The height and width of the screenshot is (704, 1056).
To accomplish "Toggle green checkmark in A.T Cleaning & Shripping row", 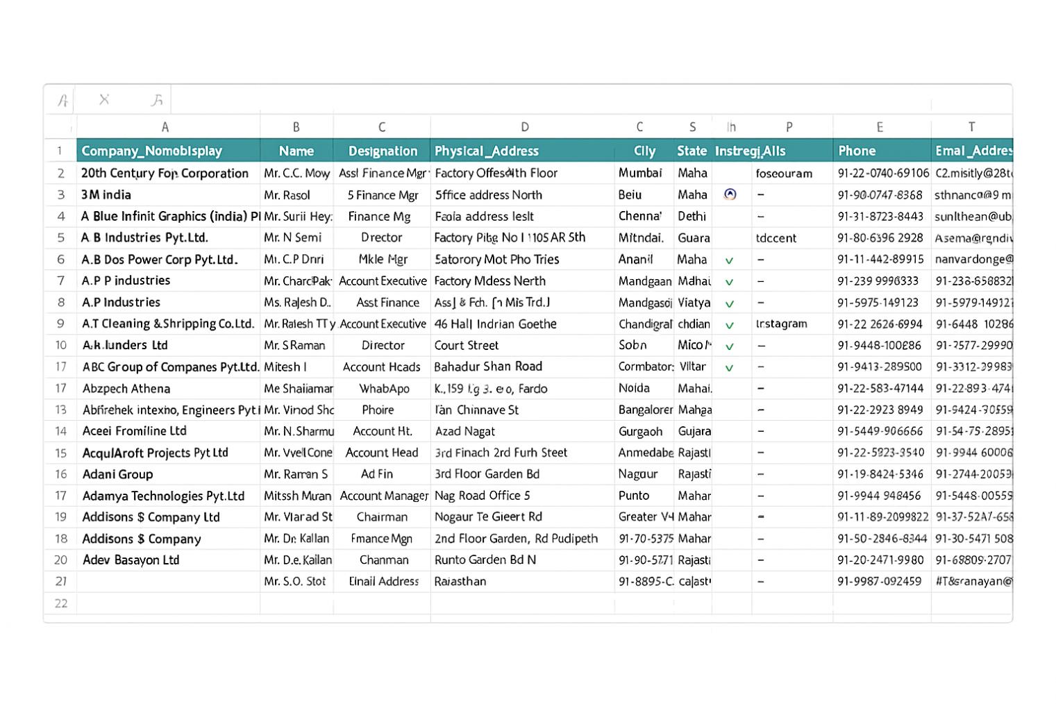I will tap(730, 325).
